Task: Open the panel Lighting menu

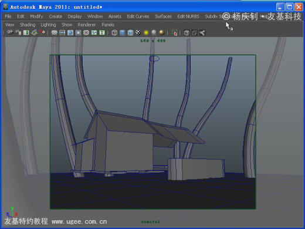Action: 48,25
